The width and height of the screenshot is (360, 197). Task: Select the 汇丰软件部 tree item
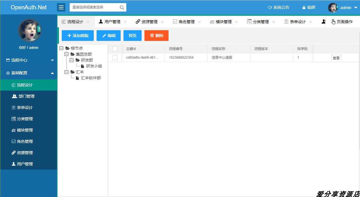pos(91,78)
